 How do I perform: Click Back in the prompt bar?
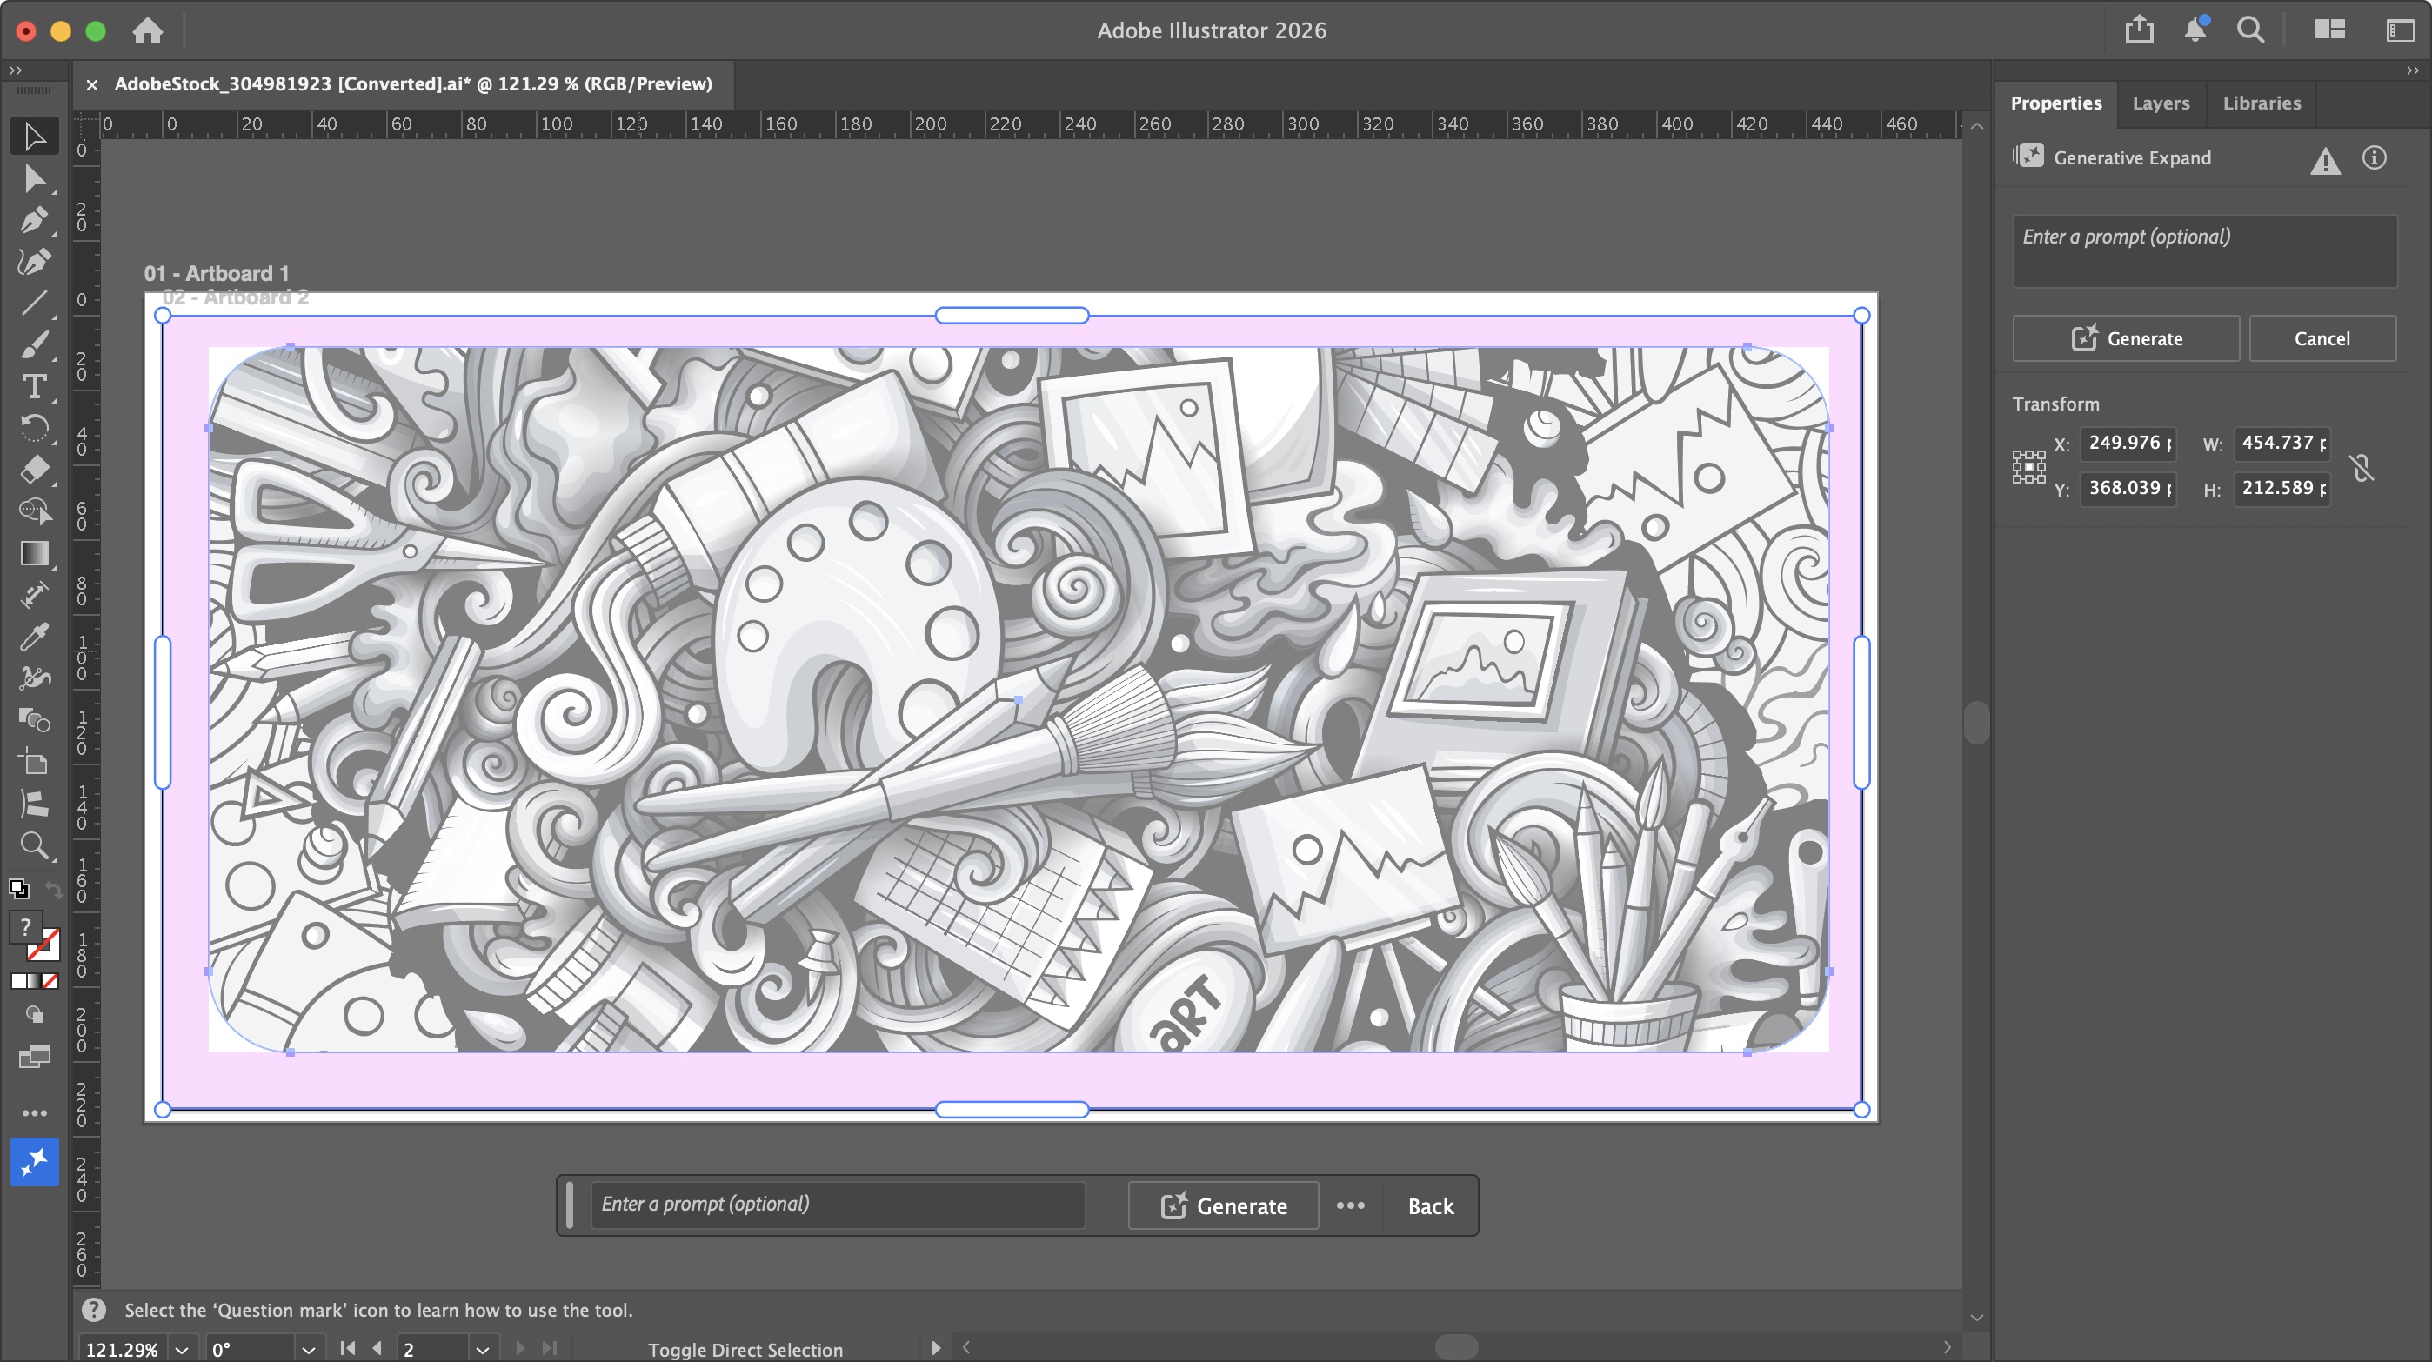coord(1429,1205)
